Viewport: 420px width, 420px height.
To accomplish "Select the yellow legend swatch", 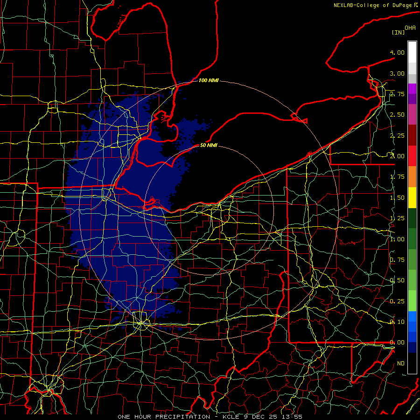I will pos(412,198).
